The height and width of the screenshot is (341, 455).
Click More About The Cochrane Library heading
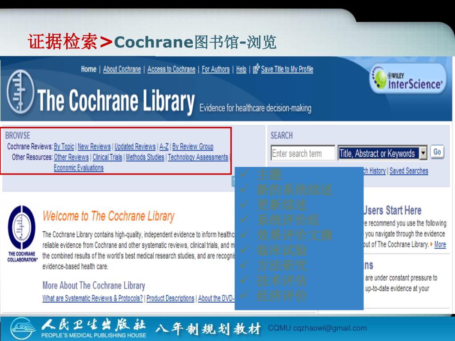[94, 285]
